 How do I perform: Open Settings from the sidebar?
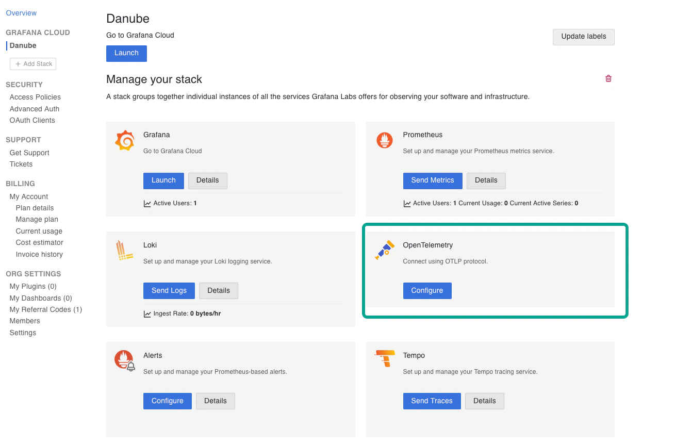(22, 332)
